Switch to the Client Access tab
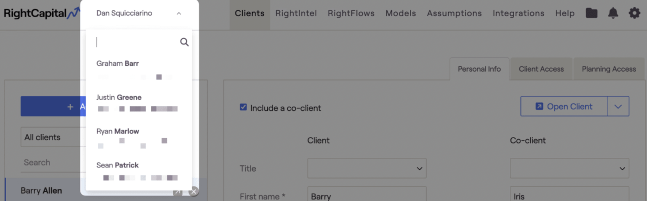Viewport: 647px width, 201px height. [541, 69]
